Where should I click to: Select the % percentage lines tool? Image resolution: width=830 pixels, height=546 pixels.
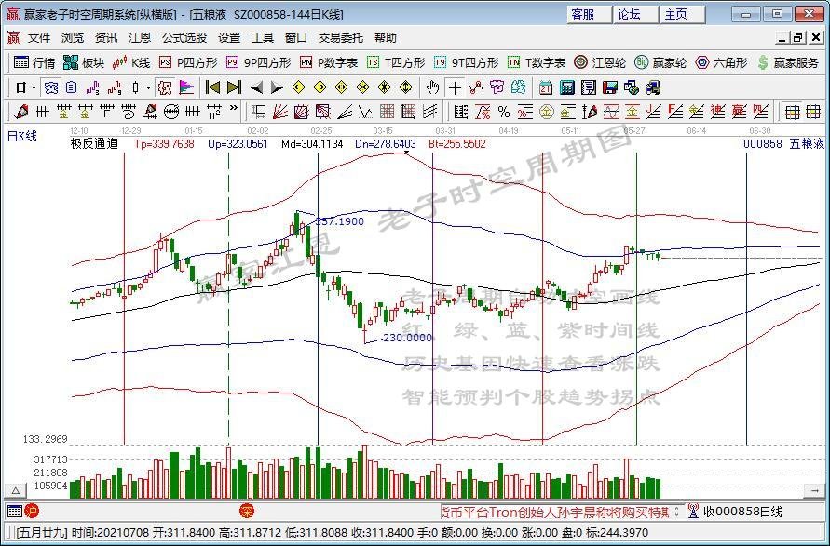[504, 112]
